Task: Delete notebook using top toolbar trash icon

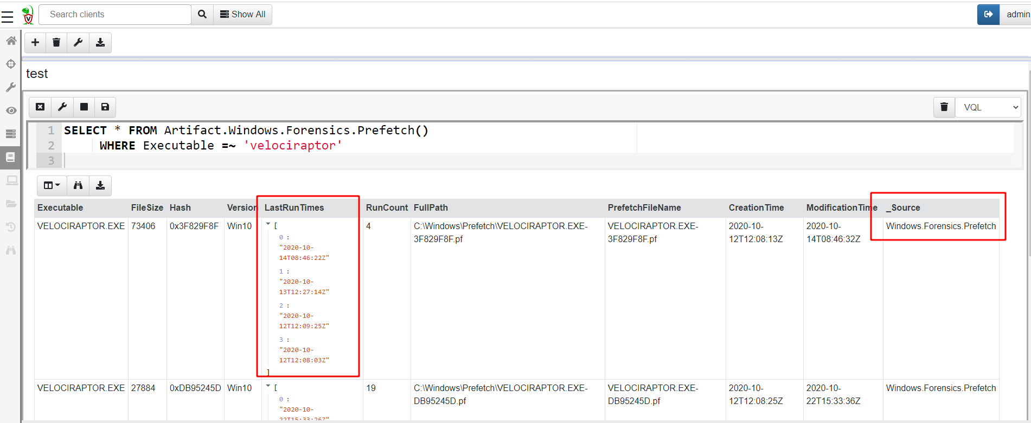Action: (56, 43)
